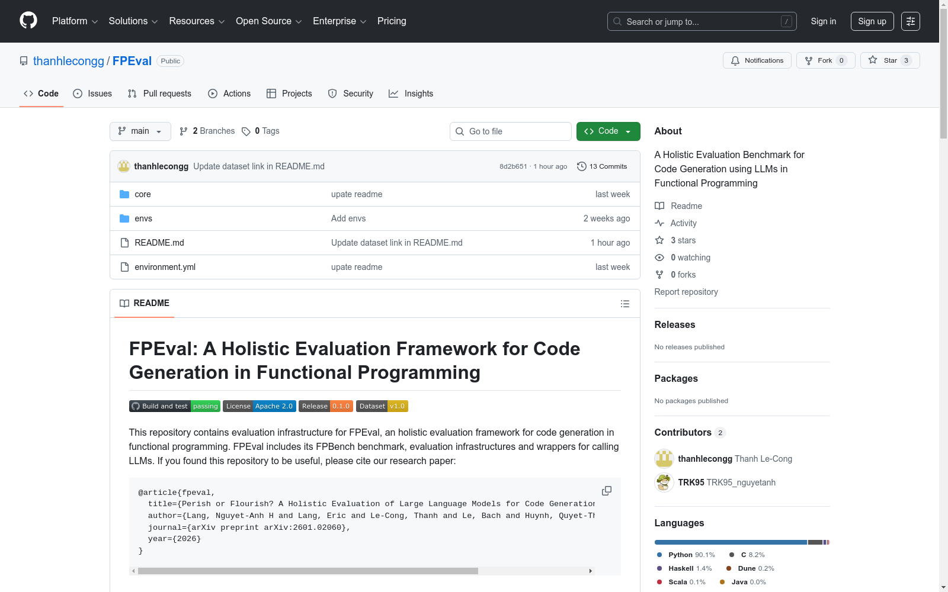948x592 pixels.
Task: Click the environment.yml file icon
Action: (x=124, y=267)
